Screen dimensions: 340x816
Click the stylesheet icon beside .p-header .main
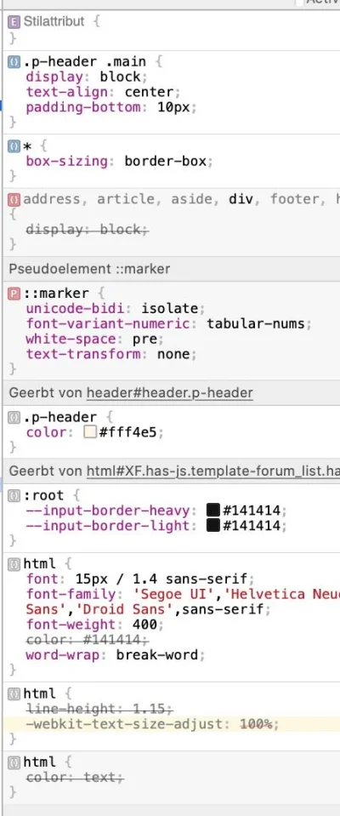coord(14,62)
